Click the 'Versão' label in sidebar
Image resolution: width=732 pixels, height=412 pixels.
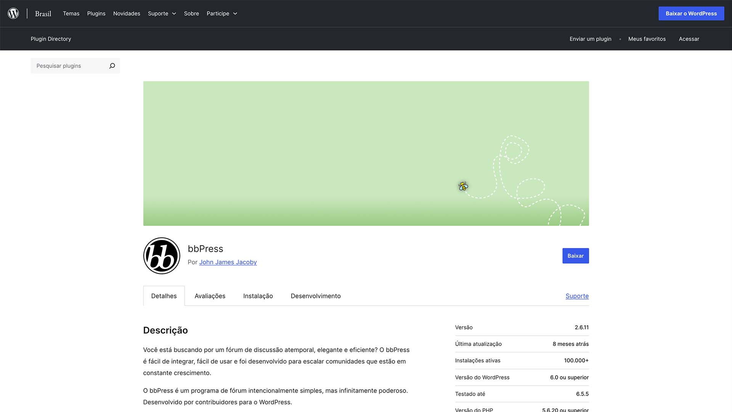click(x=464, y=327)
